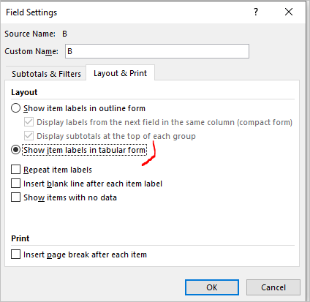
Task: Enable Show items with no data
Action: pos(15,197)
